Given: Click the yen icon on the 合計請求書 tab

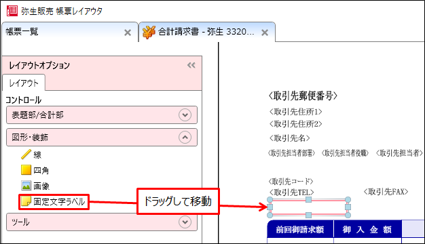Looking at the screenshot, I should tap(149, 33).
